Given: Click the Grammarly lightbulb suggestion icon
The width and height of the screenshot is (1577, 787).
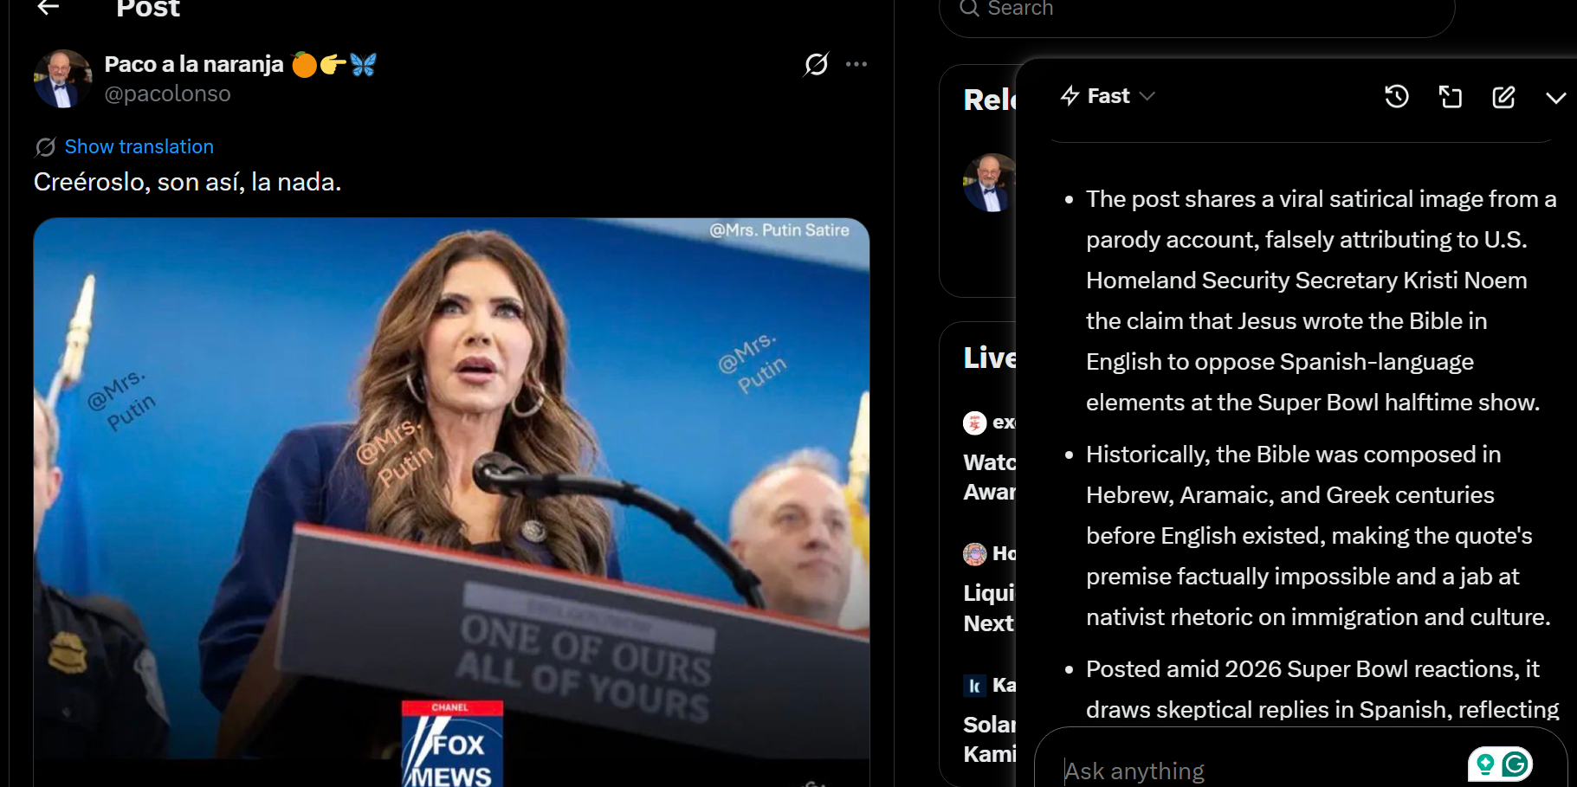Looking at the screenshot, I should tap(1486, 764).
